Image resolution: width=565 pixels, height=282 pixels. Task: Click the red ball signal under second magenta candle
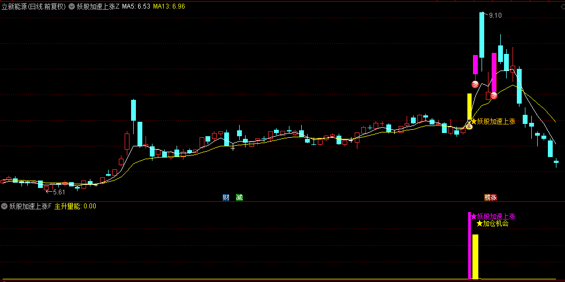click(x=494, y=96)
